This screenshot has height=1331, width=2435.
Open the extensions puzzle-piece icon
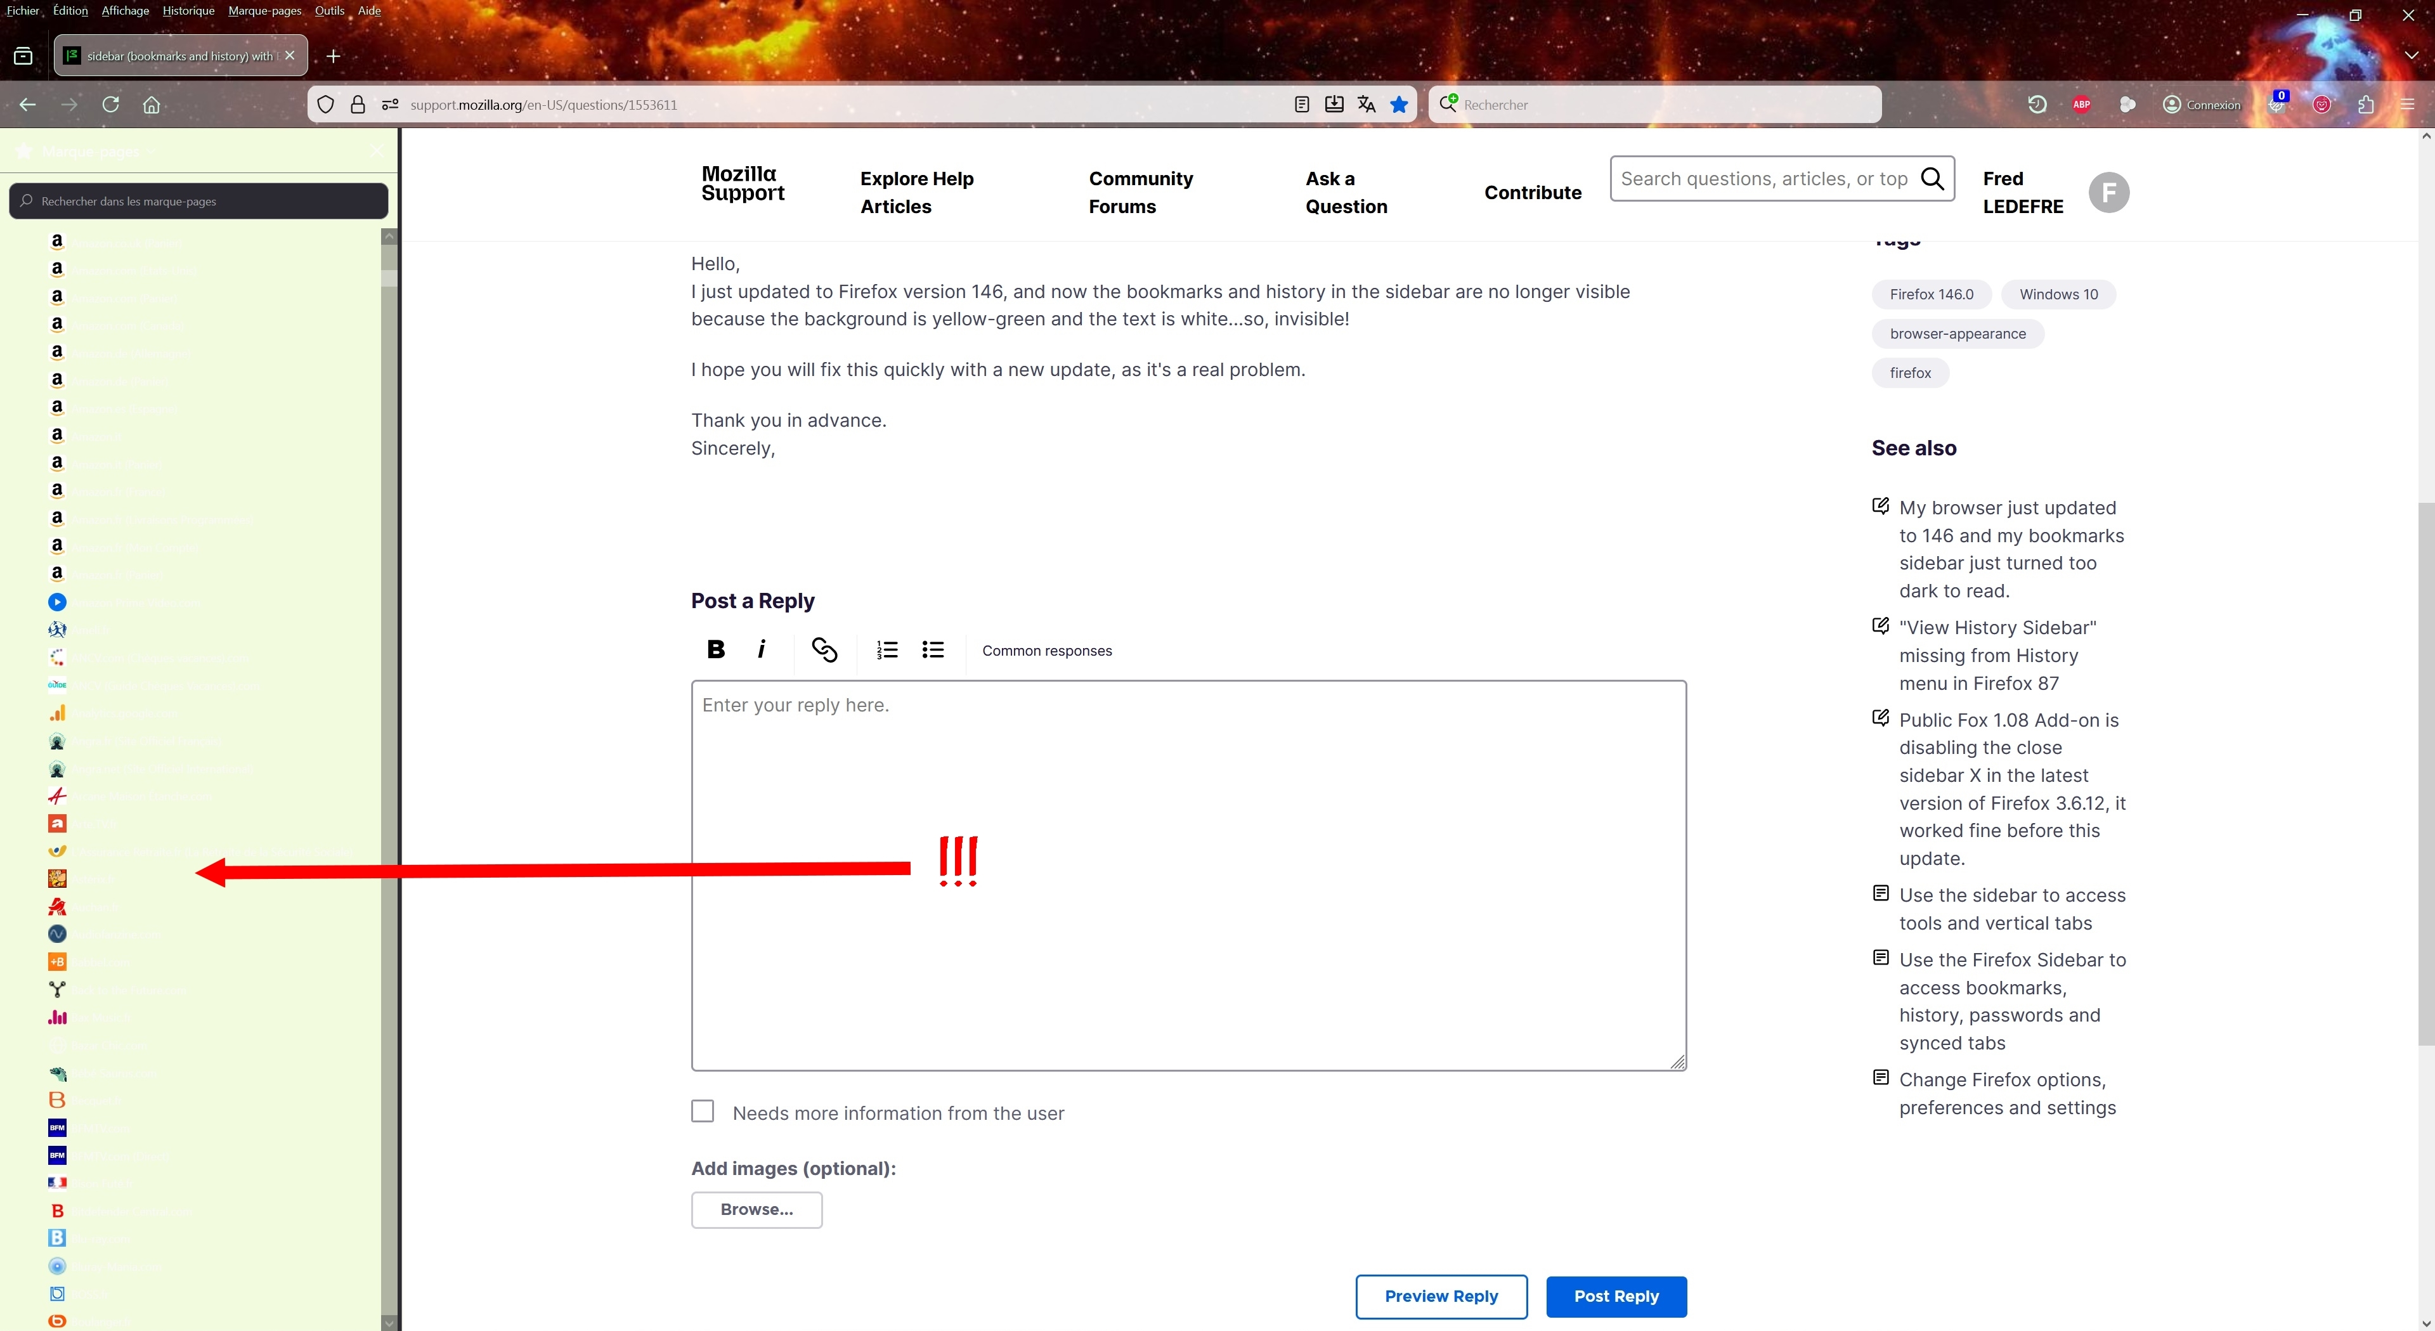pos(2365,105)
